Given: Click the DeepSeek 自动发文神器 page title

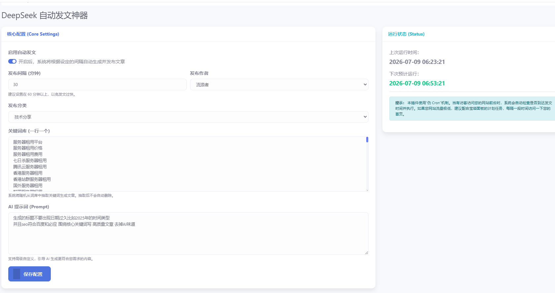Looking at the screenshot, I should (45, 15).
